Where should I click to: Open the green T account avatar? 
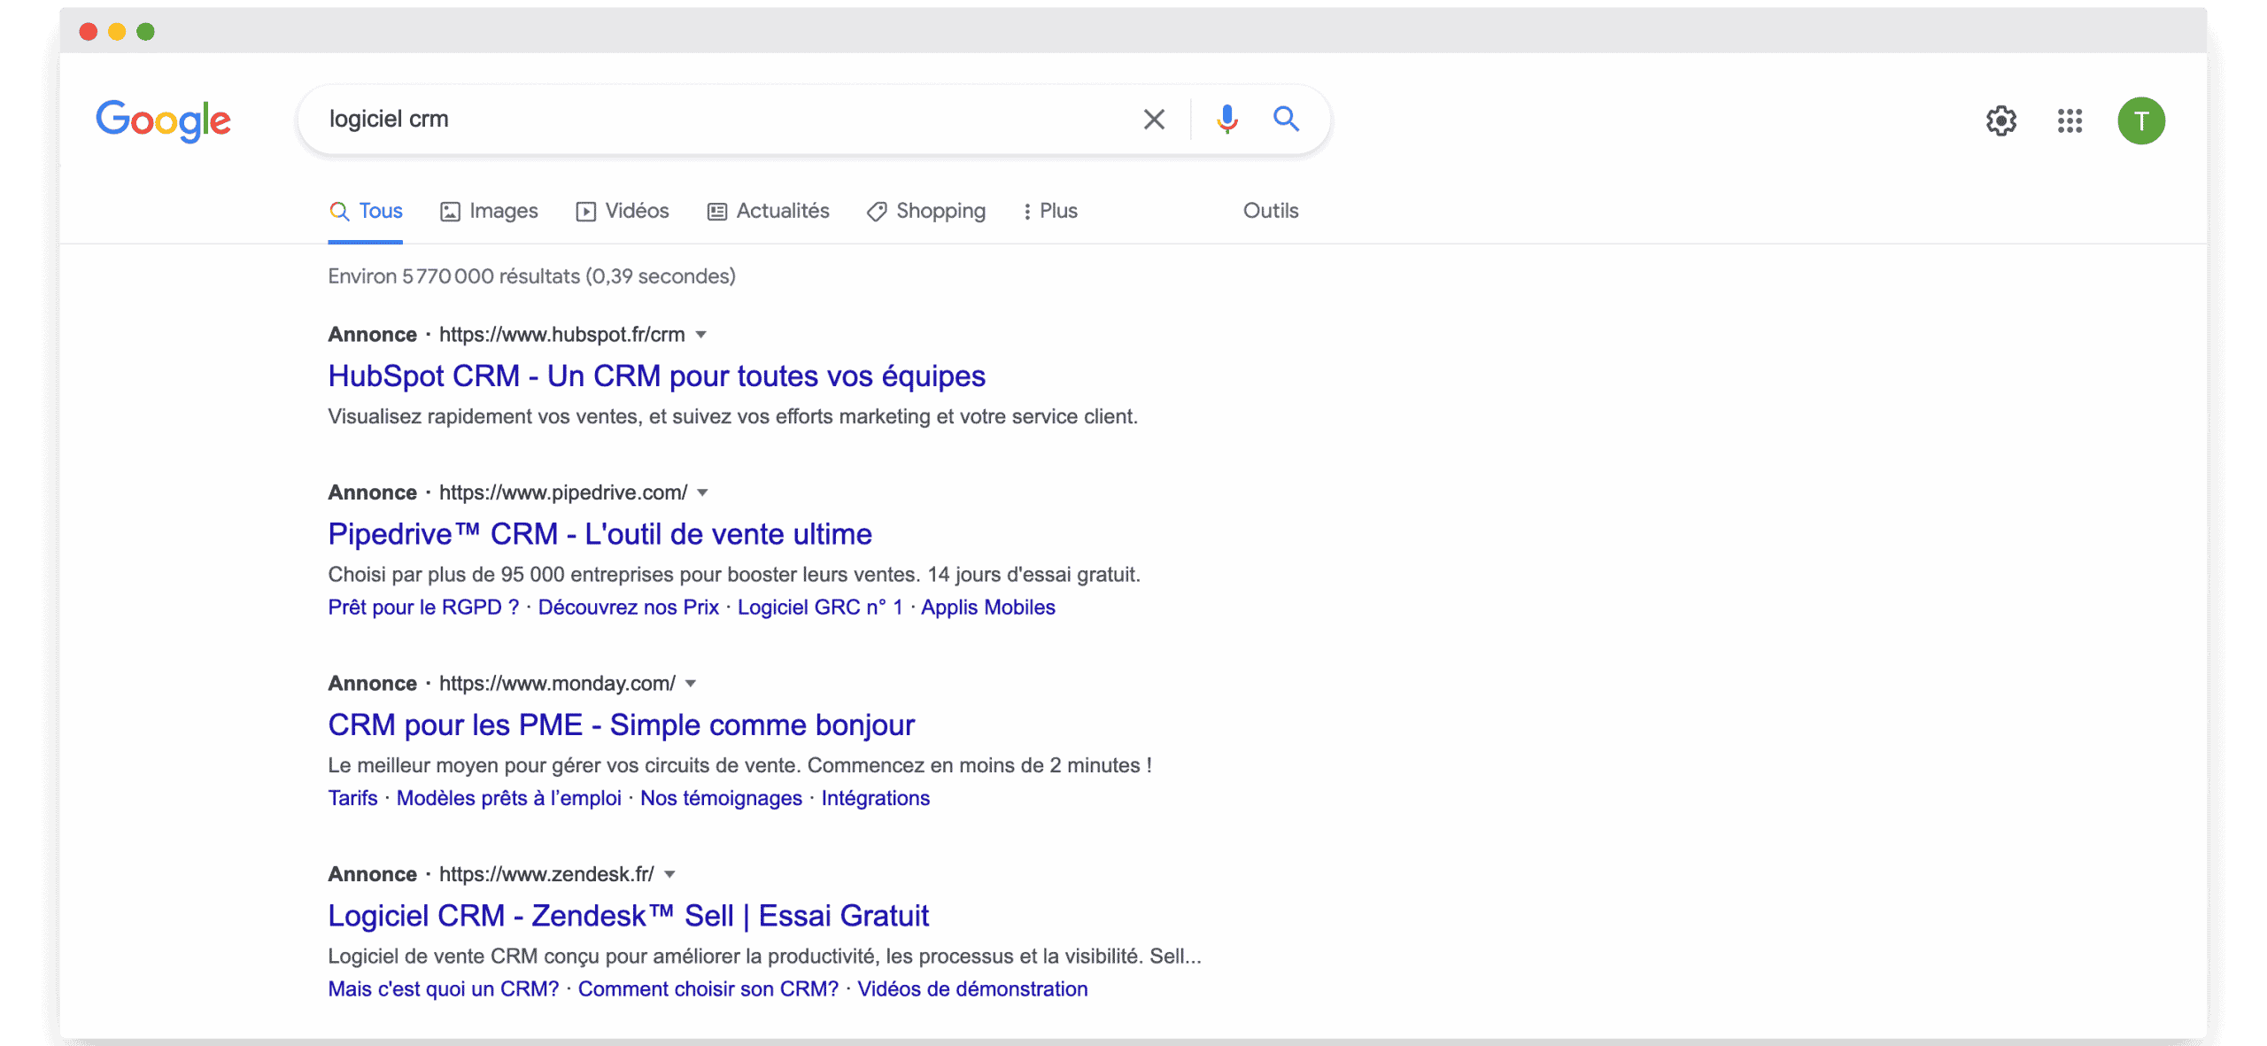(2140, 120)
